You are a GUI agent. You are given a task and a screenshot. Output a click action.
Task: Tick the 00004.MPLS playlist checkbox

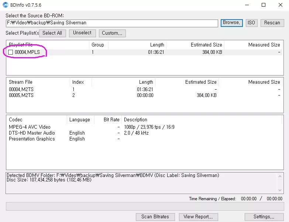point(10,52)
